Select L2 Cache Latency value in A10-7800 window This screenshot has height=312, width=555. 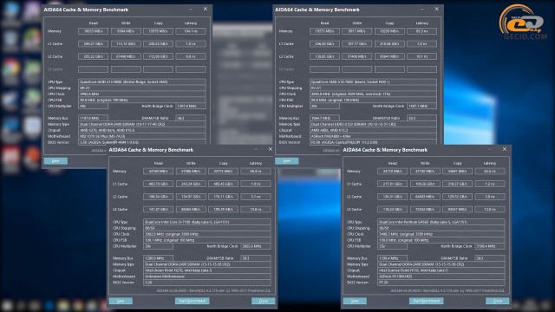[x=422, y=56]
